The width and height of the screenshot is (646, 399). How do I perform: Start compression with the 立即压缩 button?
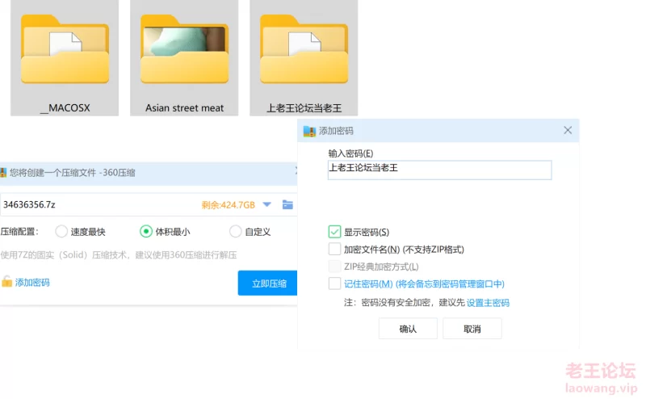point(268,283)
